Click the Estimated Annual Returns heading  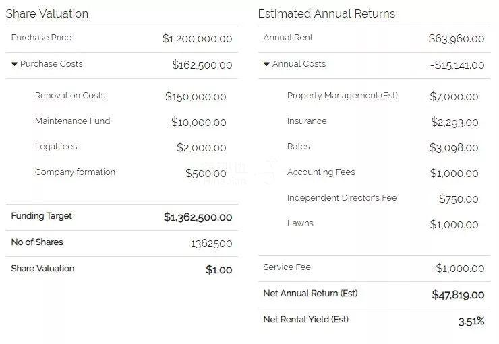click(326, 13)
